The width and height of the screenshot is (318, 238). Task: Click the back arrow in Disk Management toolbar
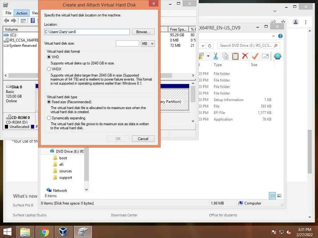(x=7, y=20)
